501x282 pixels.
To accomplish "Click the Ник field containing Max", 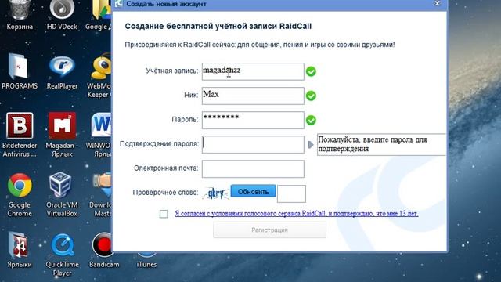I will point(253,96).
